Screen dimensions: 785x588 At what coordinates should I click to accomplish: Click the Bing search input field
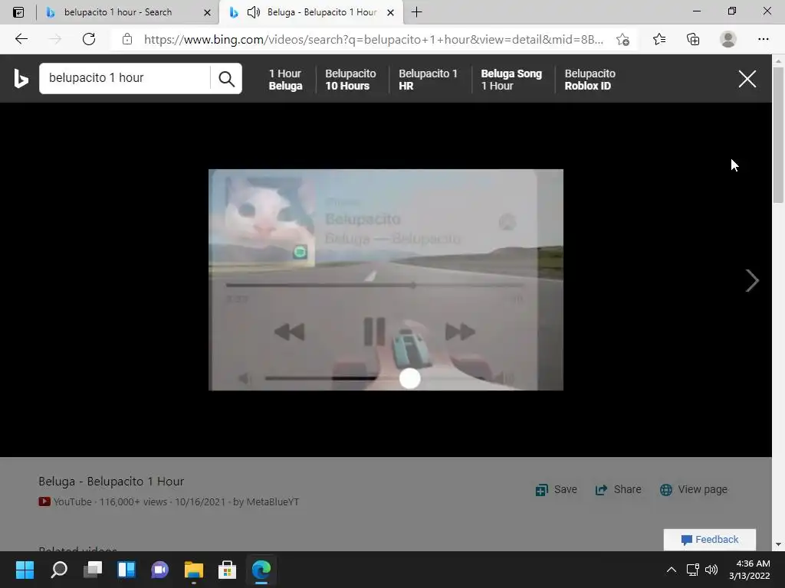coord(125,78)
